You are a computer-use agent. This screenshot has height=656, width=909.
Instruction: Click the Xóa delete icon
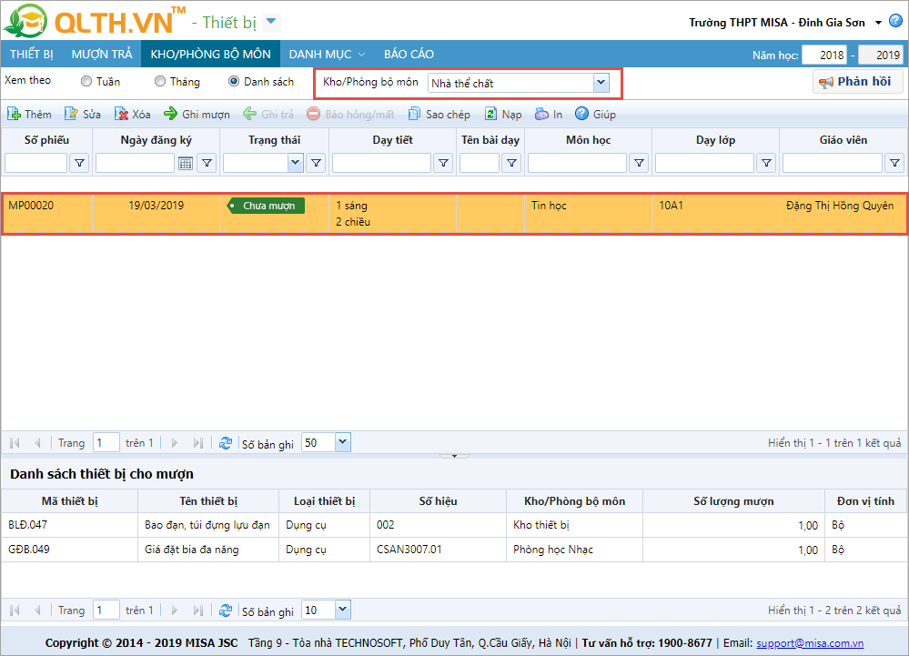pos(121,114)
